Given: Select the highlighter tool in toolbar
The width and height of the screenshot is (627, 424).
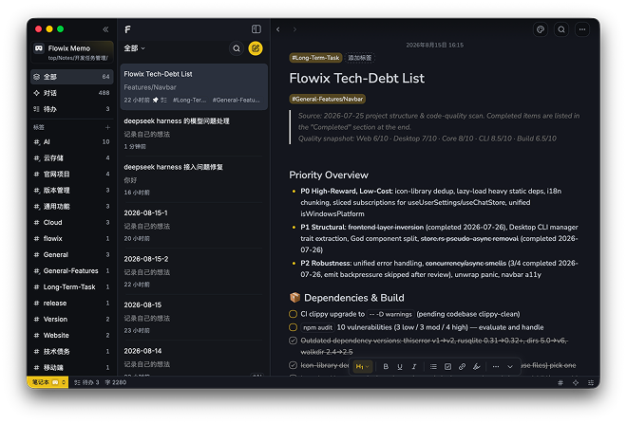Looking at the screenshot, I should pos(477,366).
